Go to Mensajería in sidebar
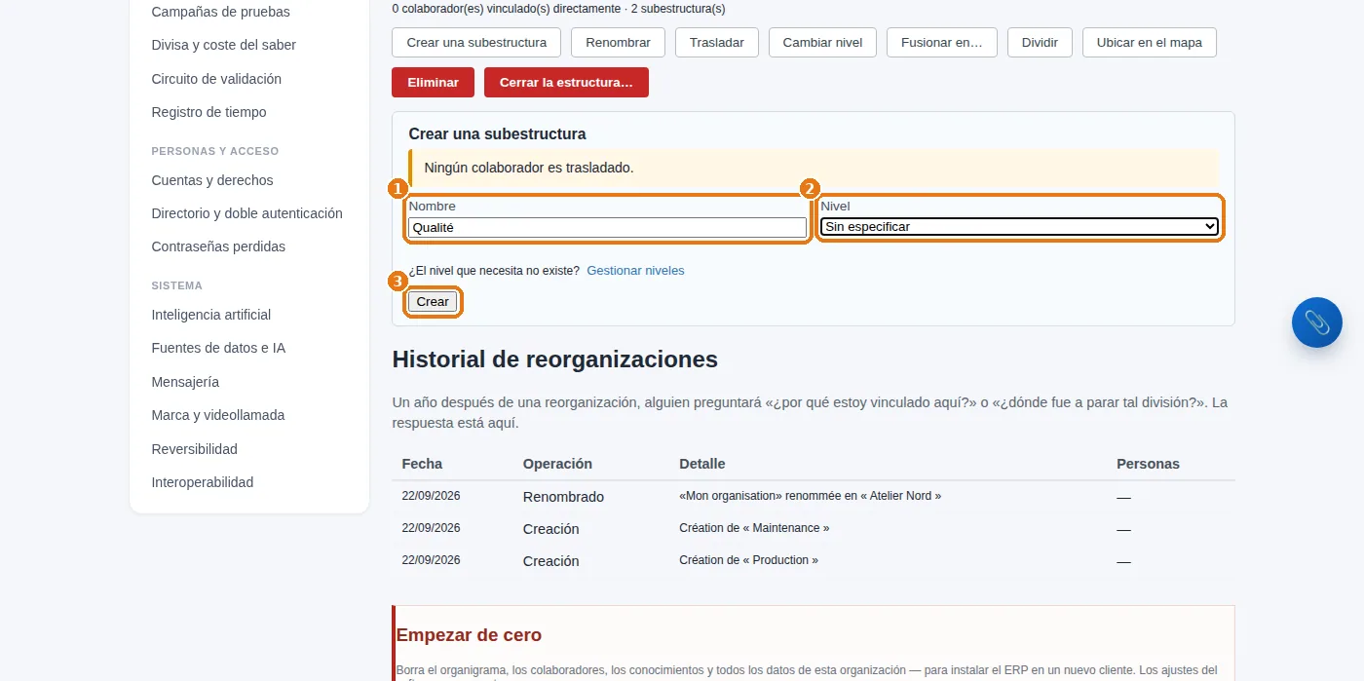This screenshot has width=1364, height=681. pyautogui.click(x=185, y=382)
